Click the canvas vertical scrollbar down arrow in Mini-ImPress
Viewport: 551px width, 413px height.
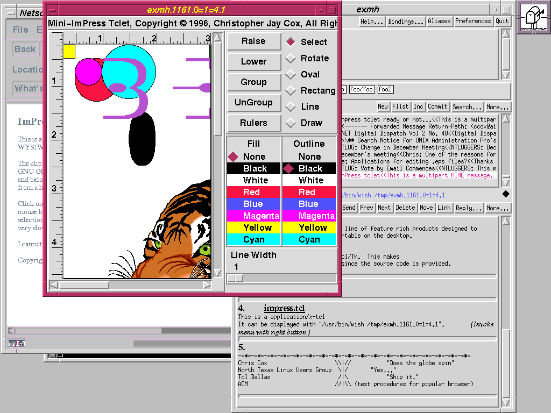coord(218,273)
